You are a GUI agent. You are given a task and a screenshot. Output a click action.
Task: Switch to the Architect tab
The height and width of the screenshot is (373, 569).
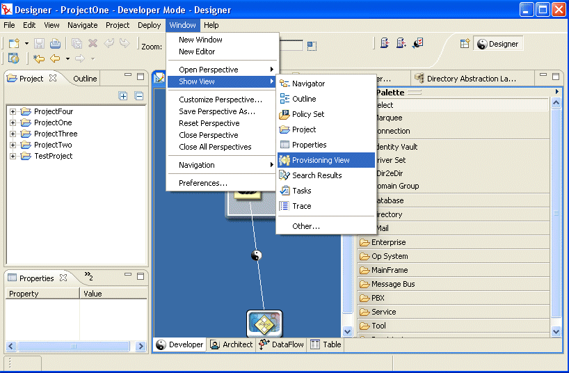tap(232, 344)
